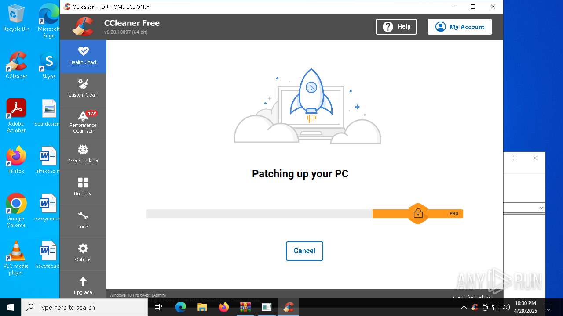Open the Registry section
563x316 pixels.
(83, 188)
